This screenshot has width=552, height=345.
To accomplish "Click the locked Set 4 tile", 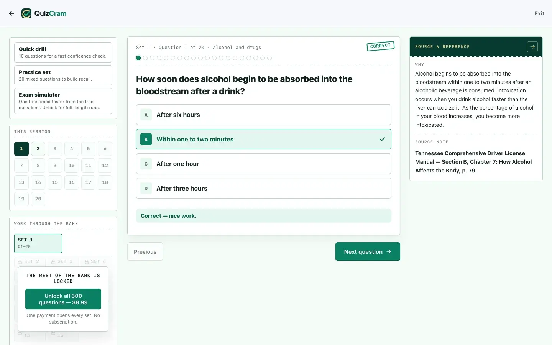I will [96, 261].
